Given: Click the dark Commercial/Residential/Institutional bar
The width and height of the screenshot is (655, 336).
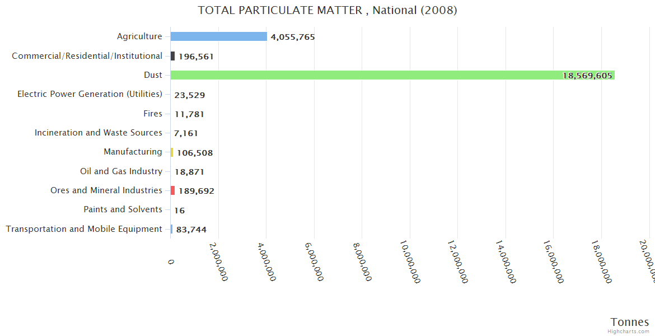Looking at the screenshot, I should pyautogui.click(x=173, y=56).
